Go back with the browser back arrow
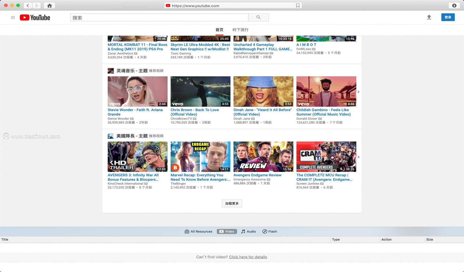 (x=28, y=5)
